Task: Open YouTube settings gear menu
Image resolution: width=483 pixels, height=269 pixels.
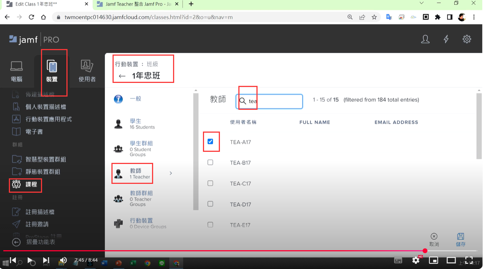Action: click(416, 260)
